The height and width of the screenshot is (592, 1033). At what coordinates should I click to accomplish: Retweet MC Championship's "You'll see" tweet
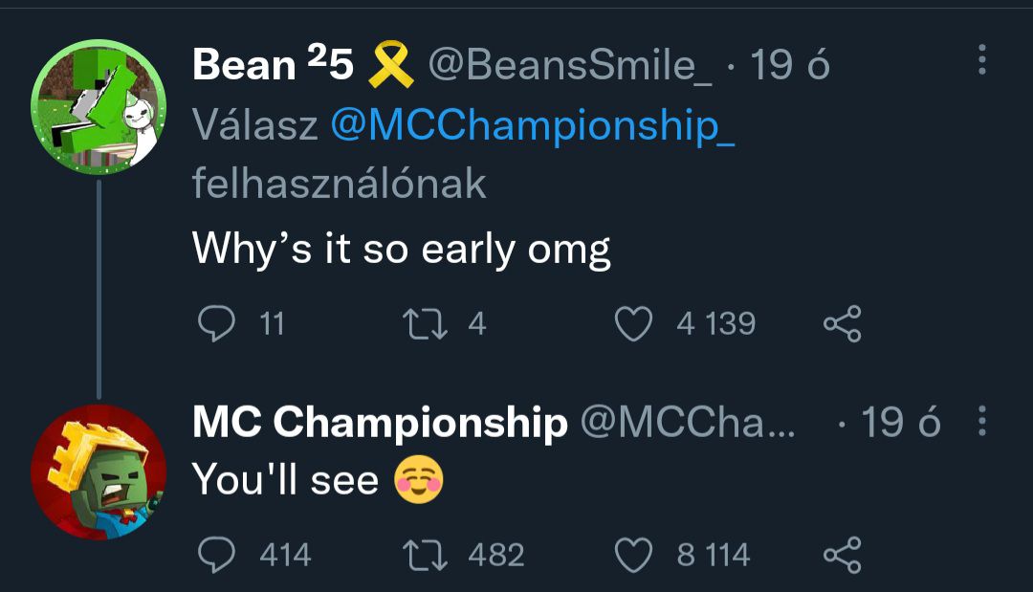(426, 555)
